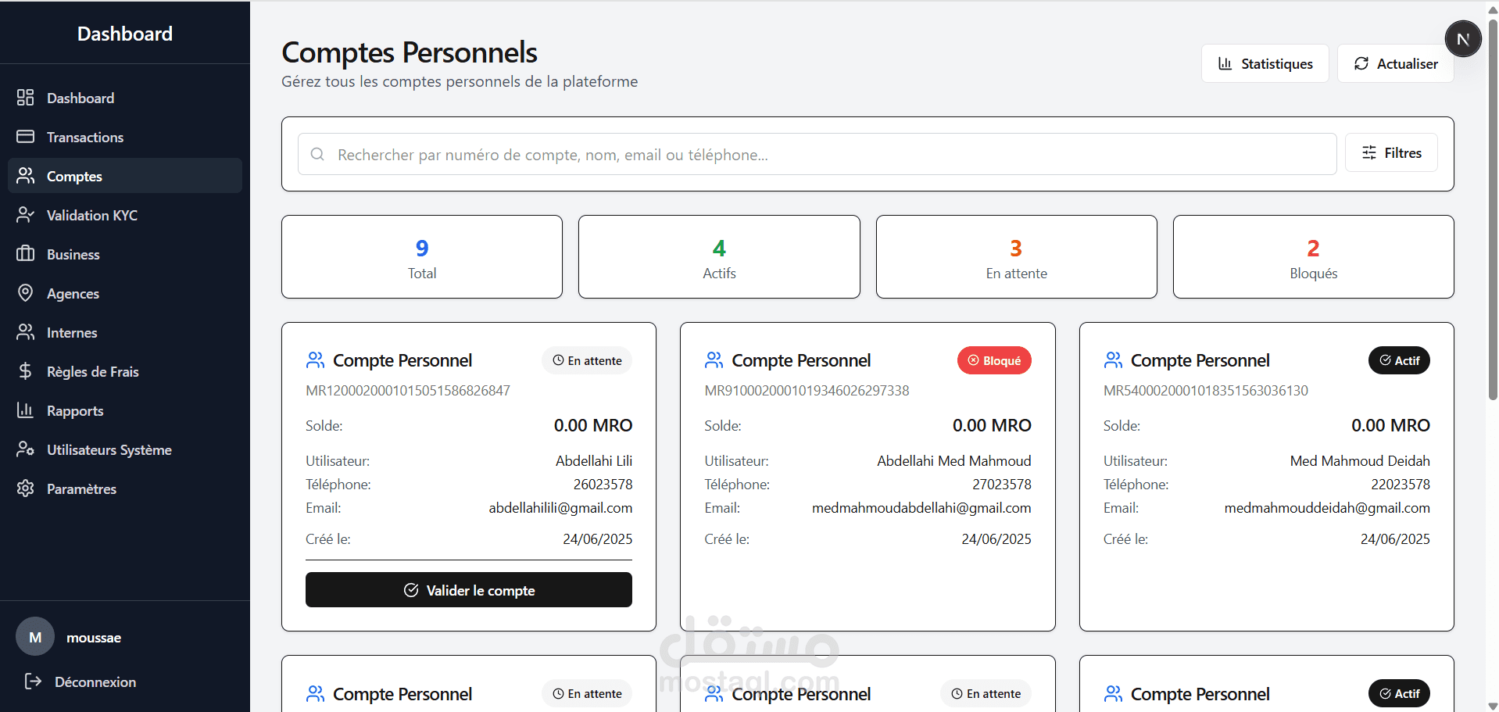Screen dimensions: 1499x712
Task: Click the red Bloqué status badge
Action: click(x=994, y=360)
